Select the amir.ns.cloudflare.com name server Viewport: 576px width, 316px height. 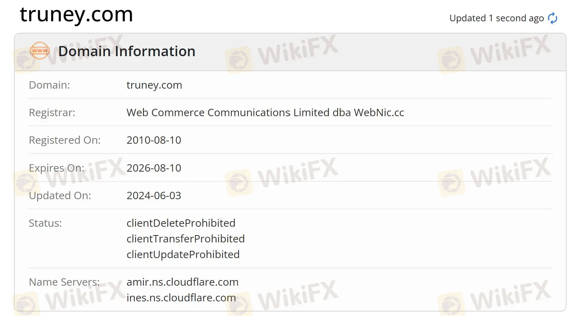(x=182, y=282)
